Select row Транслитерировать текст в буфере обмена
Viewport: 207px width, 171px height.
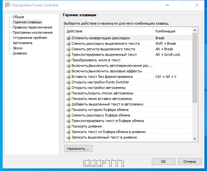[x=128, y=121]
